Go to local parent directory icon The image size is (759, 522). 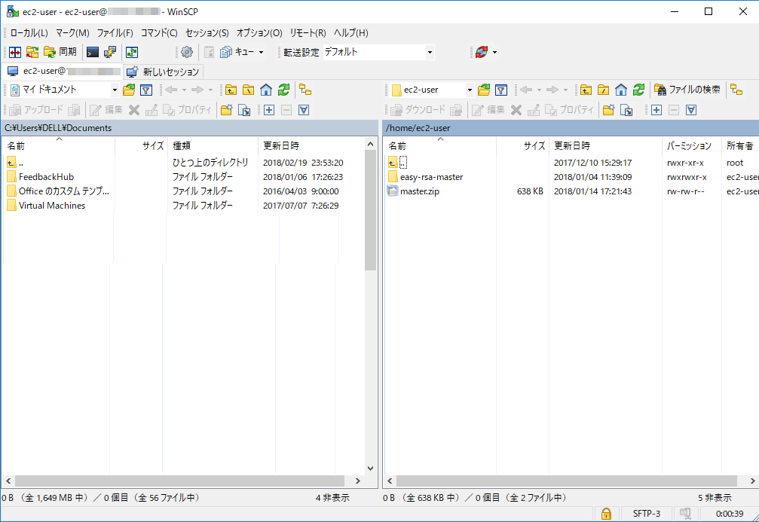point(231,90)
